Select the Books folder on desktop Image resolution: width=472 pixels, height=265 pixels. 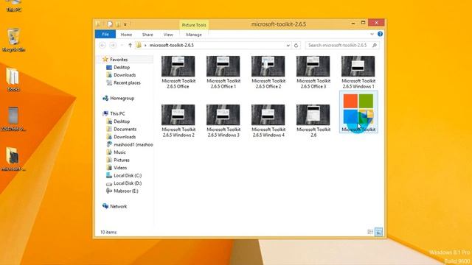point(13,79)
